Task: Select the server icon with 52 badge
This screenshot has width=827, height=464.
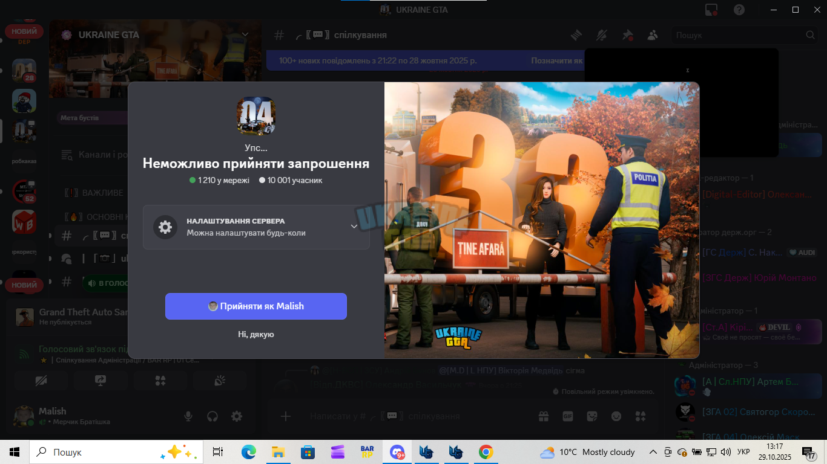Action: pos(24,191)
